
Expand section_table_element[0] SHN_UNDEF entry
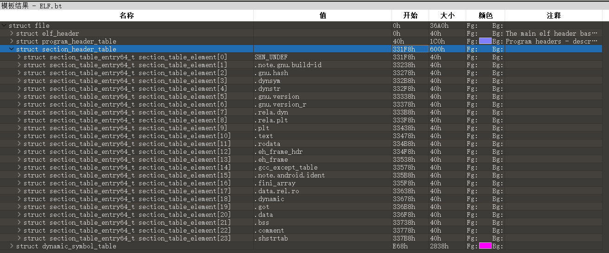click(19, 57)
